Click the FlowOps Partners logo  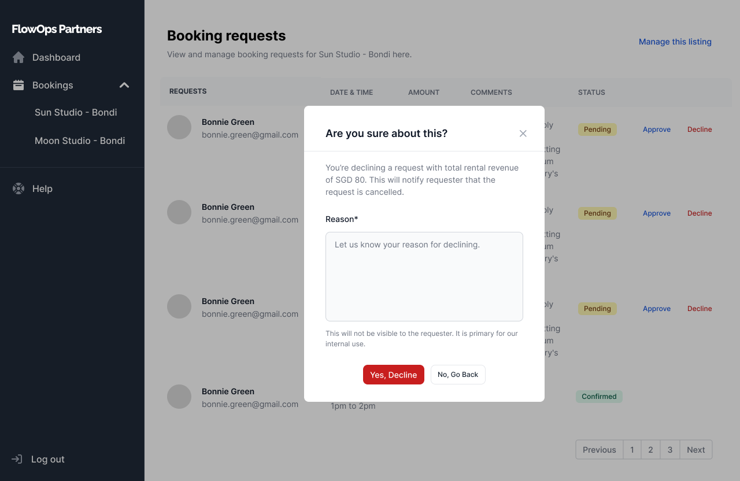pos(57,29)
